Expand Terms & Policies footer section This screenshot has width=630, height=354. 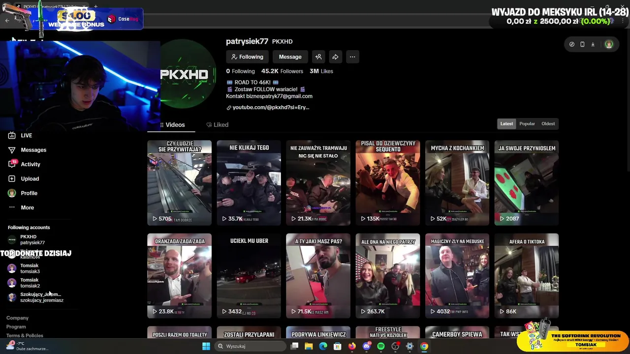[x=25, y=335]
